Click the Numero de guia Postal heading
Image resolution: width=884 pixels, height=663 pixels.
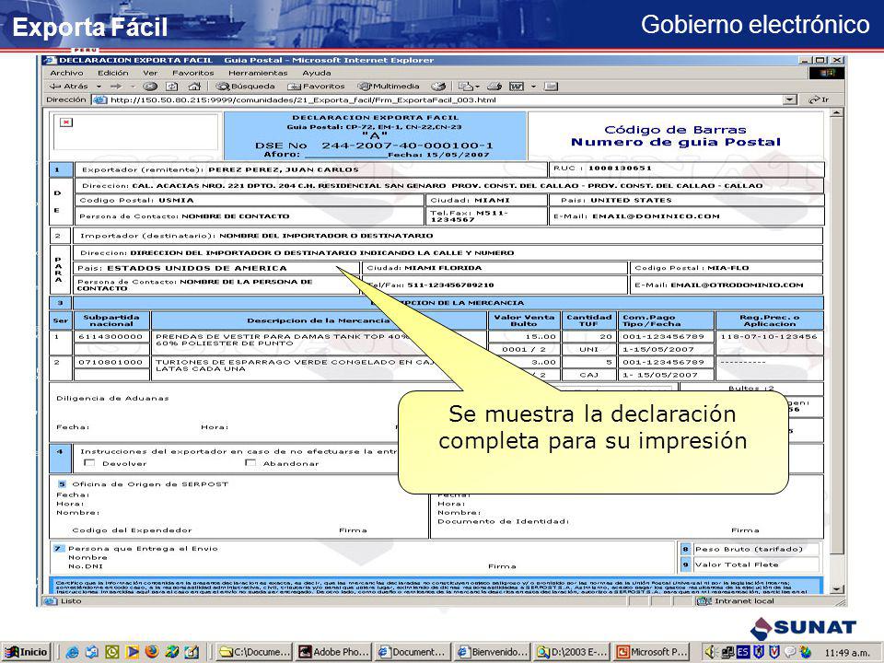pyautogui.click(x=675, y=142)
